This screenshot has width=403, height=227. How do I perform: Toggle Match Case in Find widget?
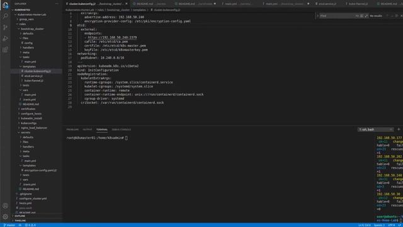coord(357,16)
